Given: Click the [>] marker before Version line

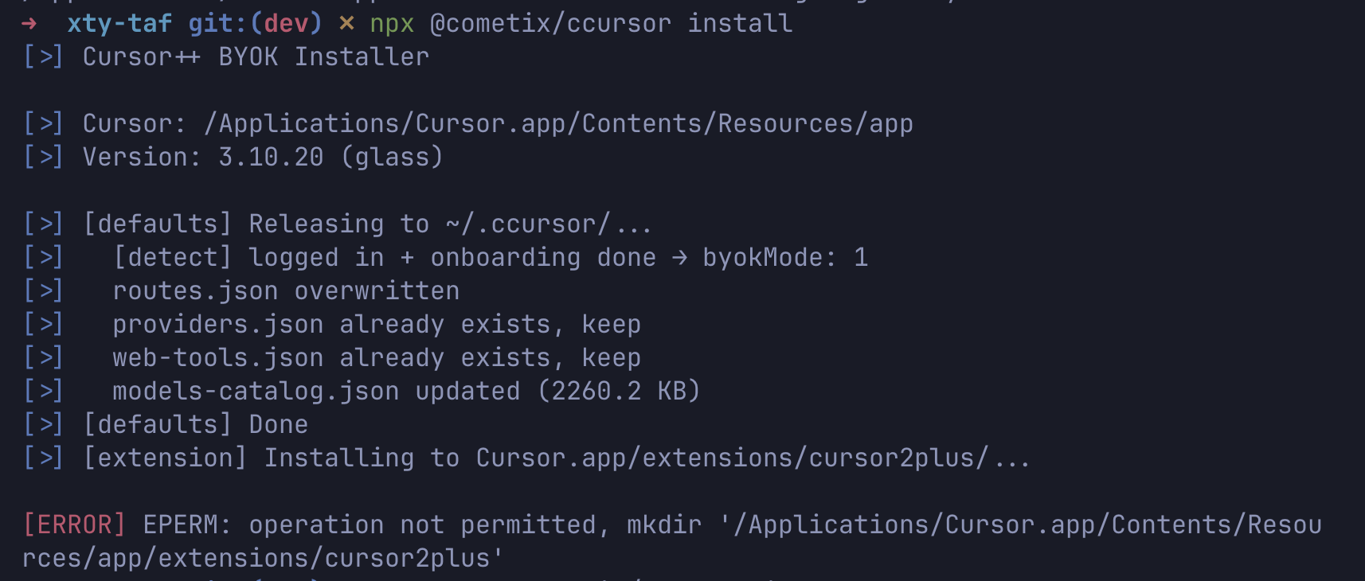Looking at the screenshot, I should tap(43, 158).
